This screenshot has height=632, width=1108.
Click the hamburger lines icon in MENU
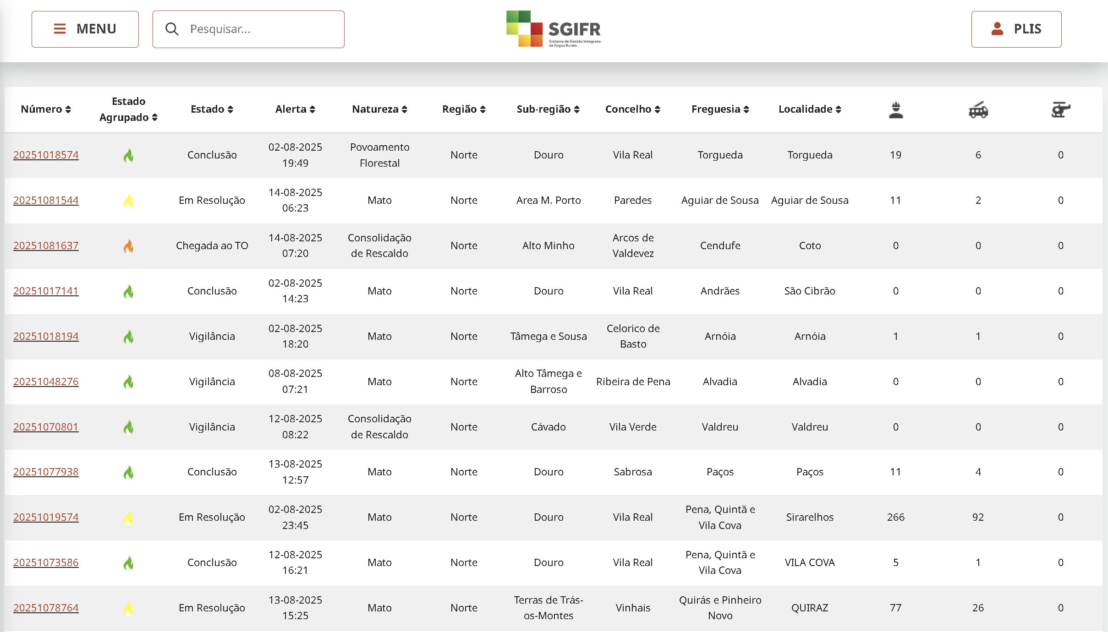(x=60, y=29)
